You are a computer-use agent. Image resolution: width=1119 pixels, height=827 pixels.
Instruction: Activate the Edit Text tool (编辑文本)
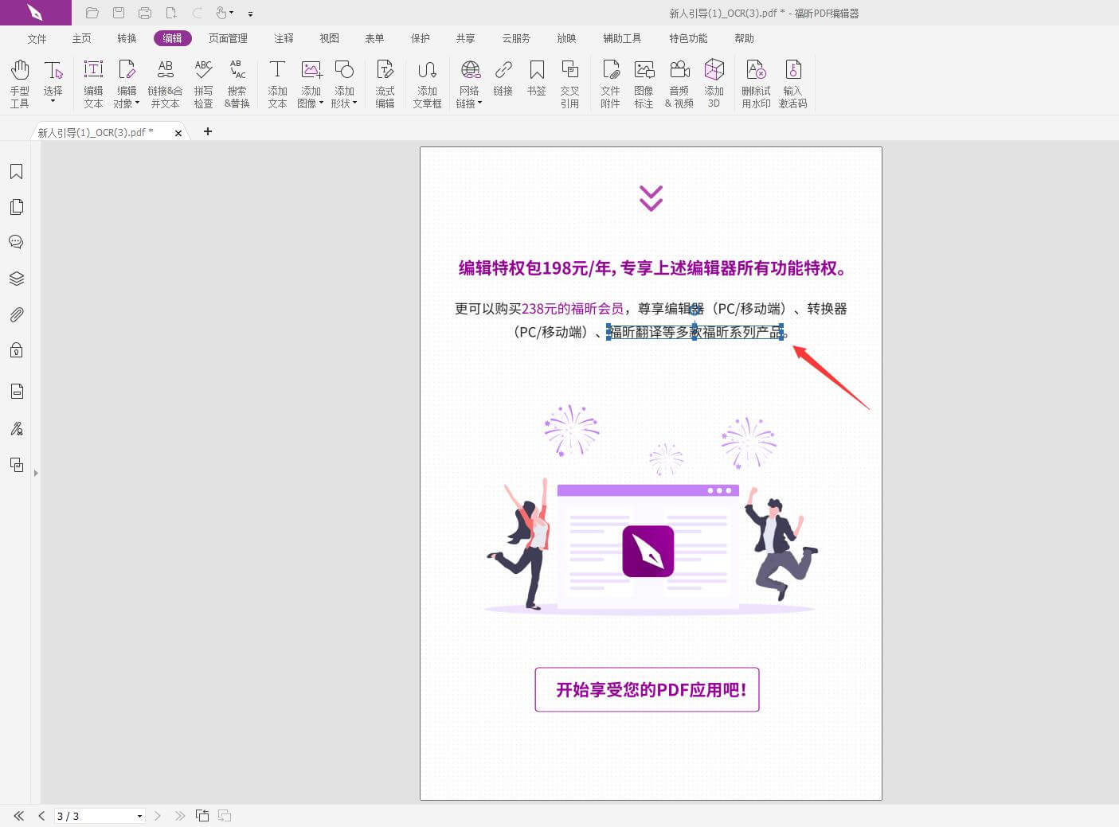click(93, 83)
